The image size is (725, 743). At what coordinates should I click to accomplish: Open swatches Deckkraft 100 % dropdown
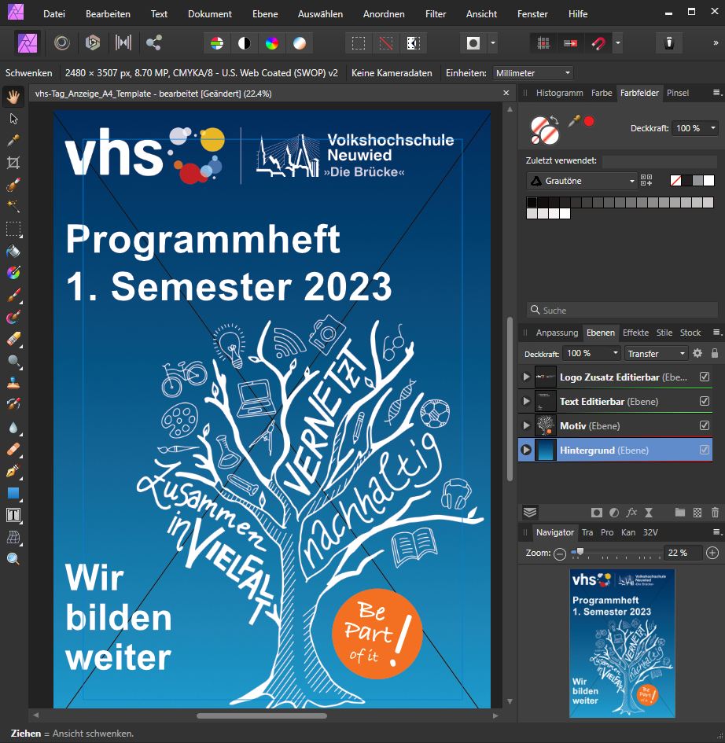(696, 128)
